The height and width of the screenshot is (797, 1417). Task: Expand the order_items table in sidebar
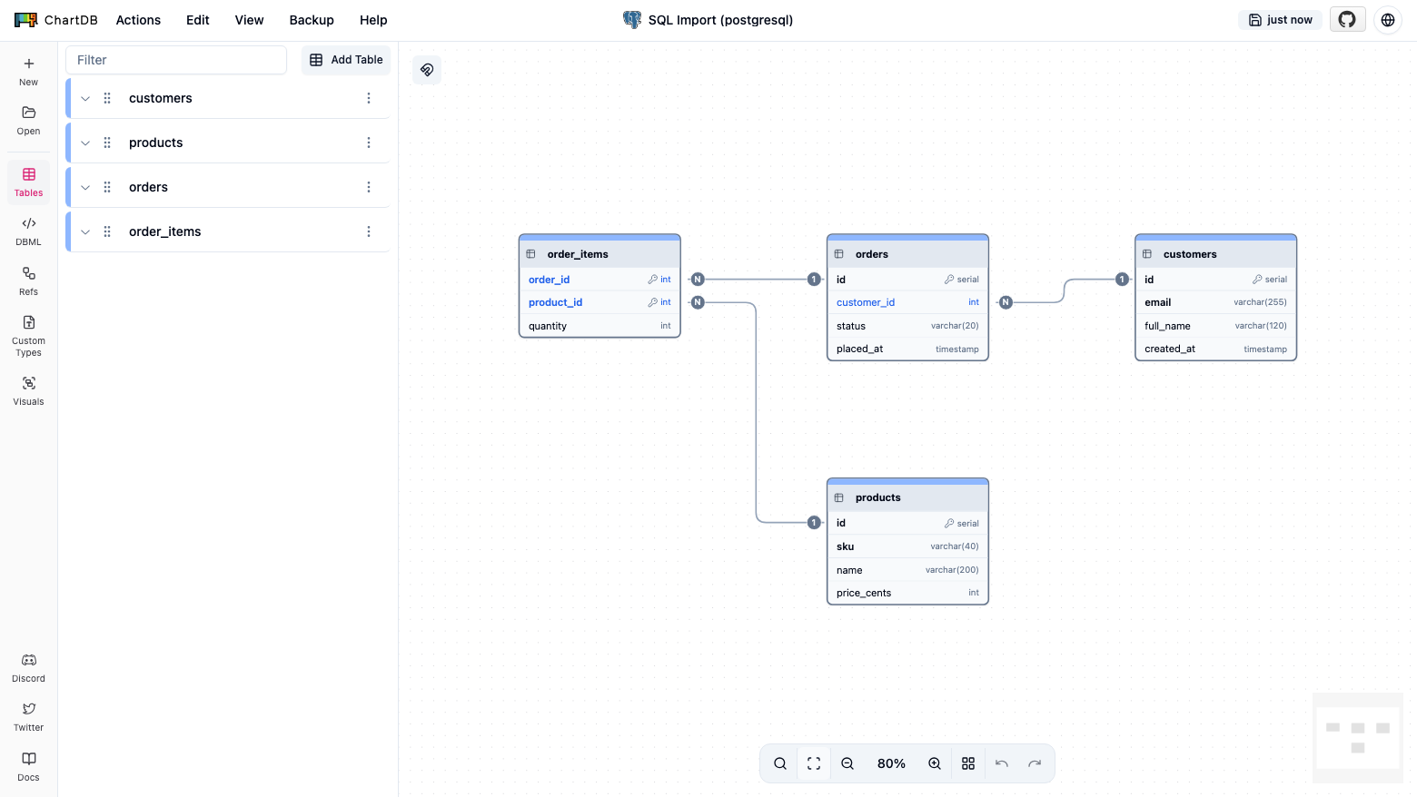[x=85, y=231]
